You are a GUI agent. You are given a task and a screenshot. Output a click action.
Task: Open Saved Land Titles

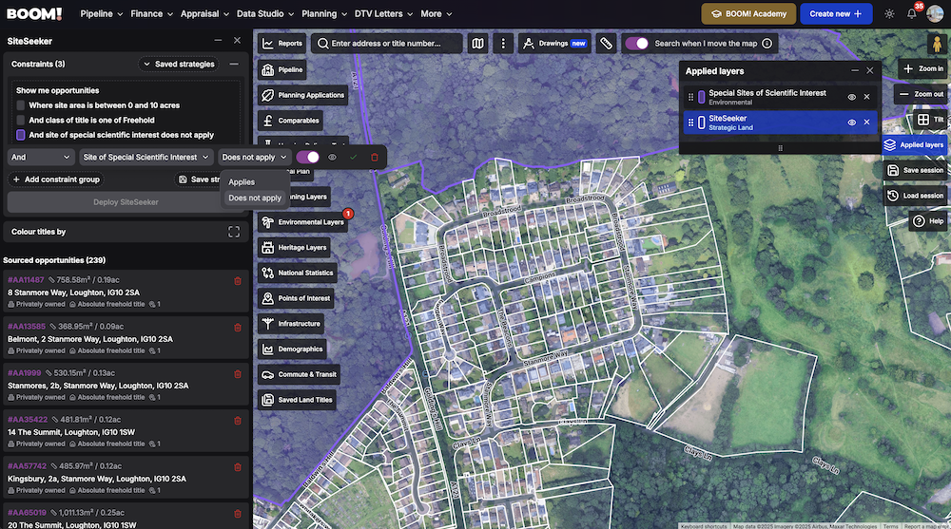pyautogui.click(x=297, y=401)
